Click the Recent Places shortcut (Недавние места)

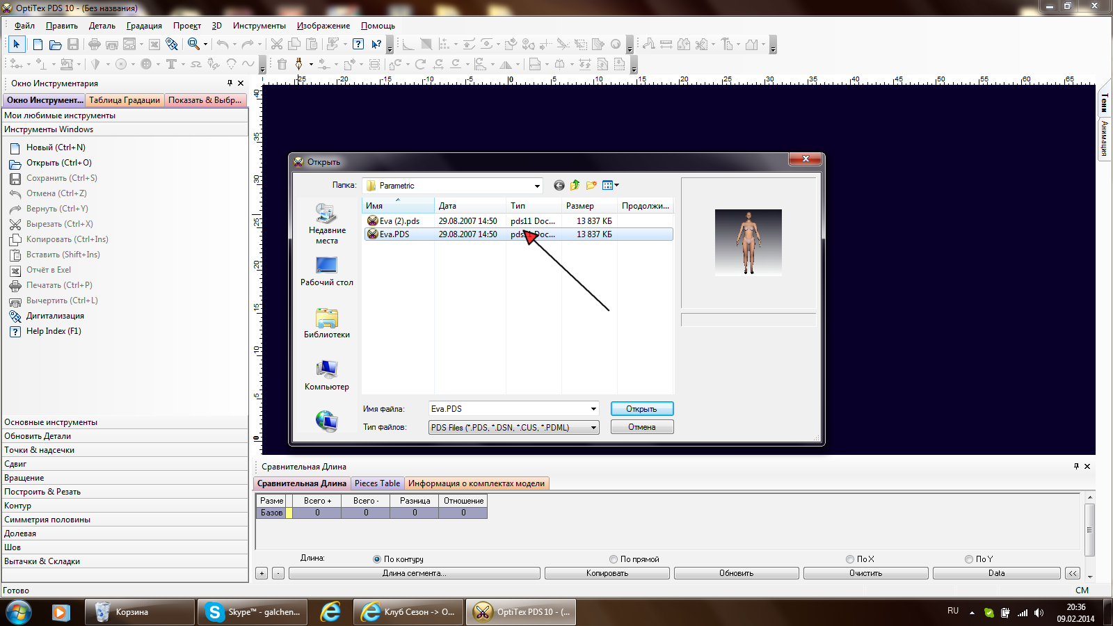[326, 224]
